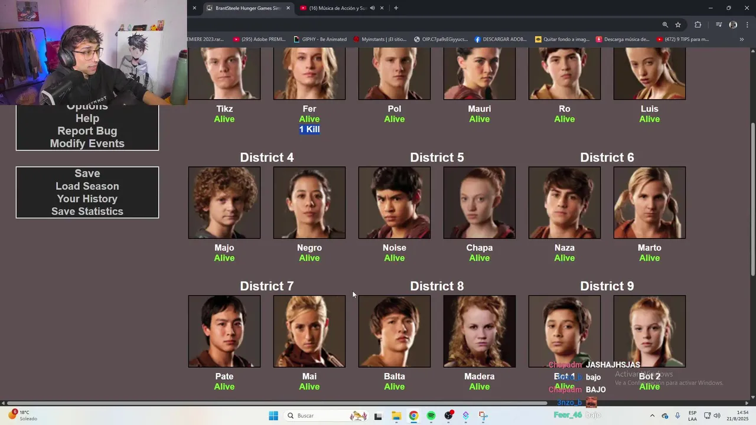Image resolution: width=756 pixels, height=425 pixels.
Task: Open the GIPHY Be Animated bookmark
Action: (320, 40)
